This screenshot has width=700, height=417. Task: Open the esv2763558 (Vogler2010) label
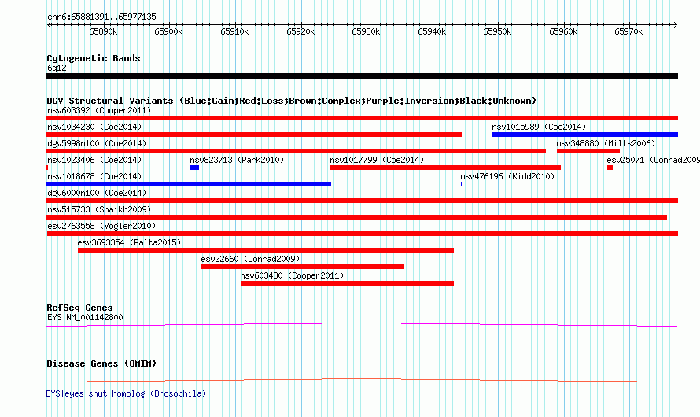click(x=101, y=226)
